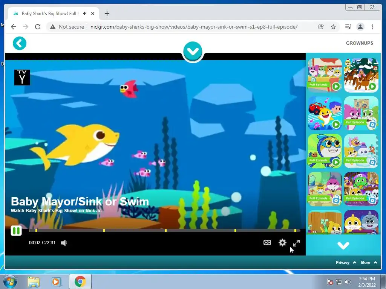This screenshot has width=386, height=289.
Task: Open the Windows Start menu orb
Action: point(10,281)
